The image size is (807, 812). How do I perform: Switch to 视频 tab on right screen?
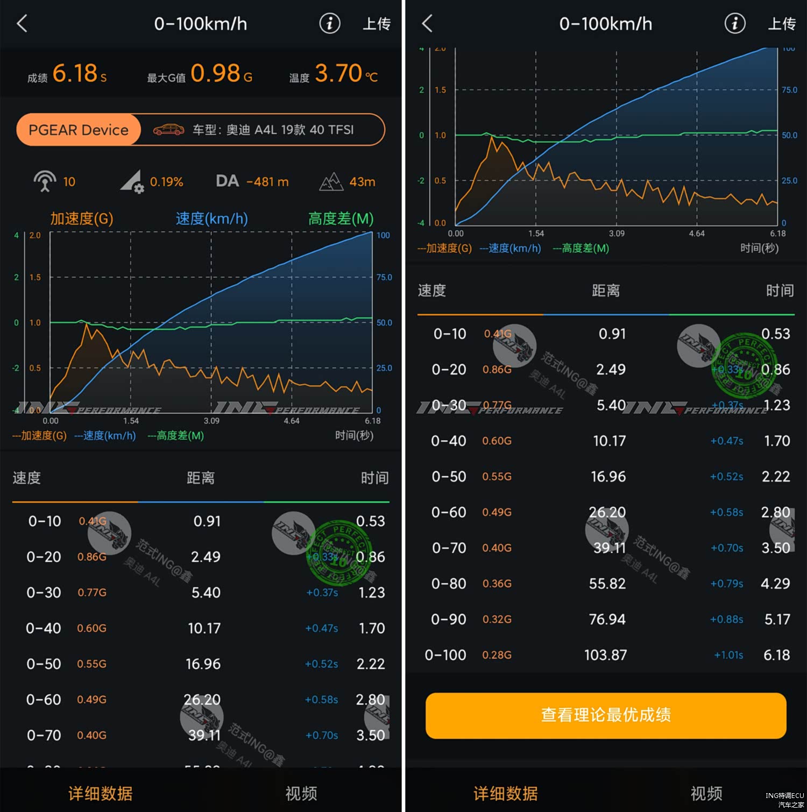pos(706,793)
